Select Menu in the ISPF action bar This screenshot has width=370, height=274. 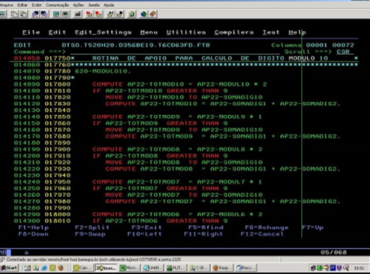[149, 32]
